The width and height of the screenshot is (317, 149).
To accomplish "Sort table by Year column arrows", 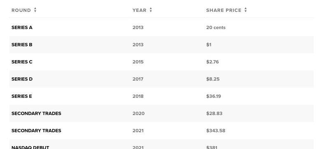I will coord(151,10).
